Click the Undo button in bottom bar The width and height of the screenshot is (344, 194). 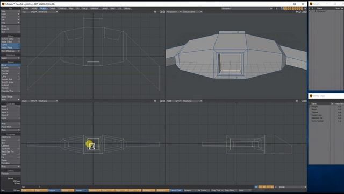click(245, 190)
